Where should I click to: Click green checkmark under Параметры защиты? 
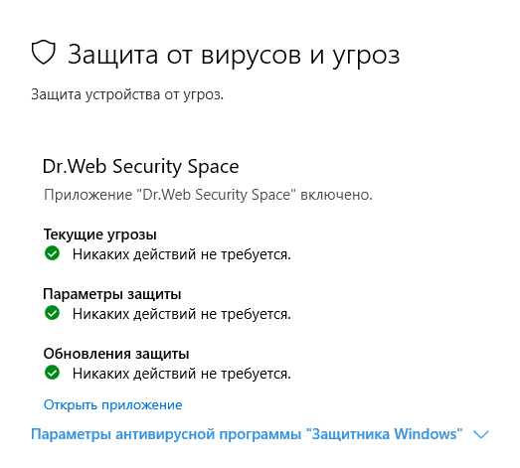[x=52, y=313]
